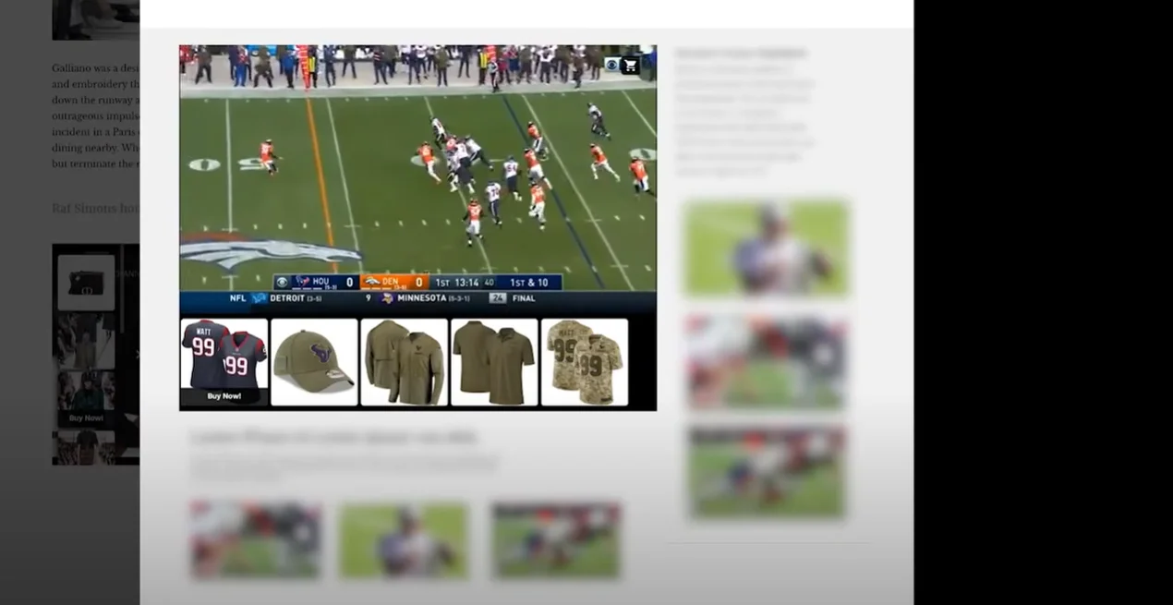
Task: Click the CBS eye logo beside the cart
Action: (x=611, y=65)
